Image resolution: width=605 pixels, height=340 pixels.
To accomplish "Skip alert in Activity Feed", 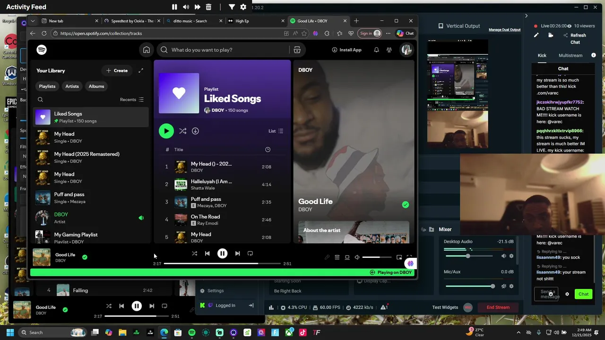I will pos(197,7).
